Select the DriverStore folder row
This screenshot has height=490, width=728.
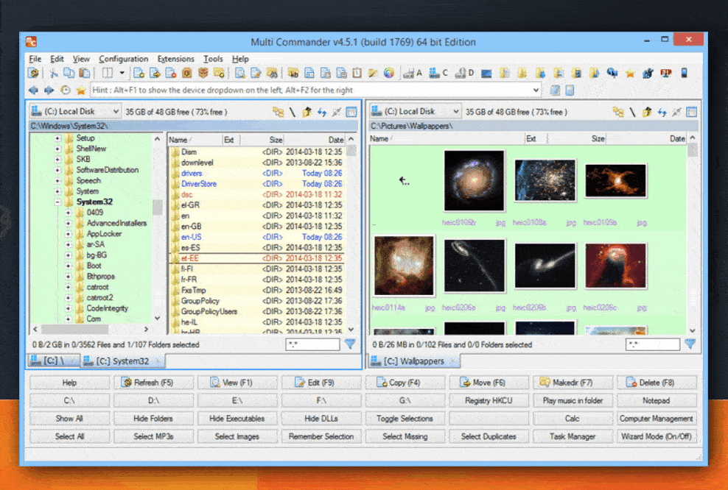[256, 184]
